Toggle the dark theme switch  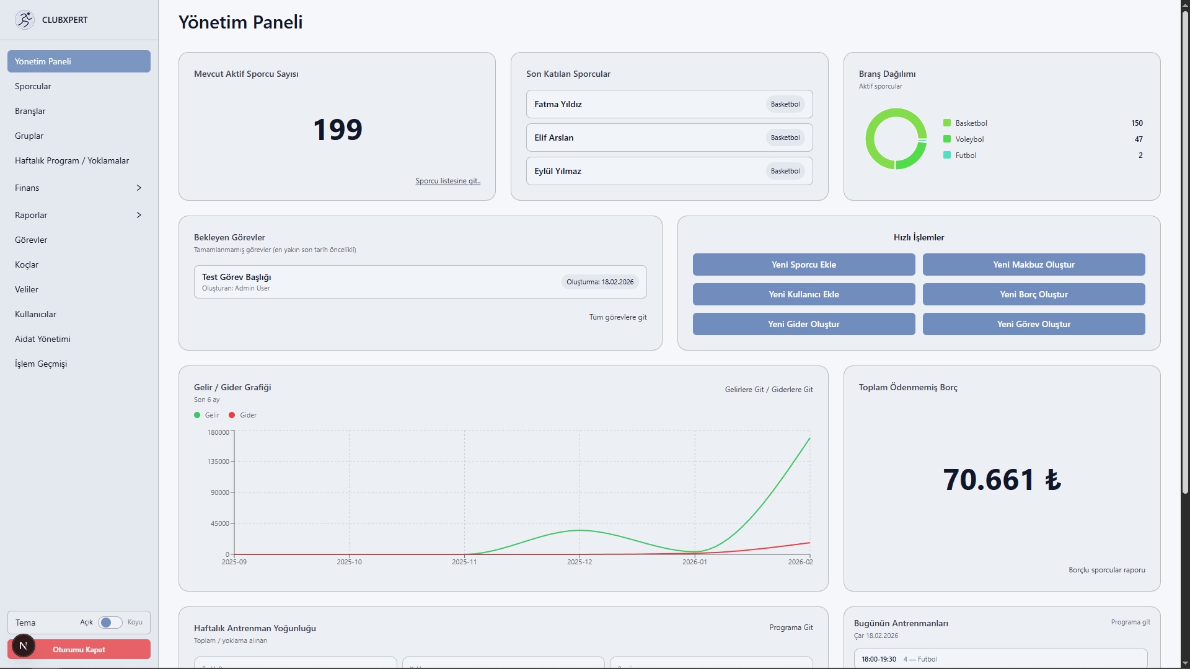[x=110, y=623]
